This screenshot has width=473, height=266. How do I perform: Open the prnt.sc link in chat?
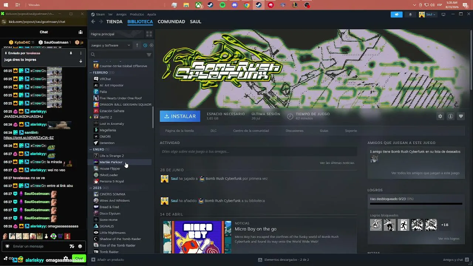pyautogui.click(x=28, y=138)
